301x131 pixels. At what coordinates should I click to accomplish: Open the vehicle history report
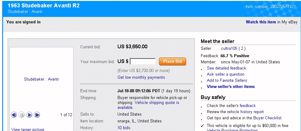(x=245, y=112)
